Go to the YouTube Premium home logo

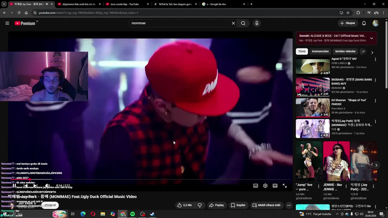[25, 23]
